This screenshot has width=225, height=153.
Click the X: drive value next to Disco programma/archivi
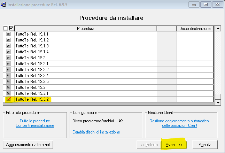pos(121,121)
